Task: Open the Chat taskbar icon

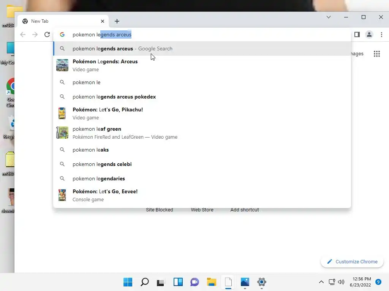Action: (194, 282)
